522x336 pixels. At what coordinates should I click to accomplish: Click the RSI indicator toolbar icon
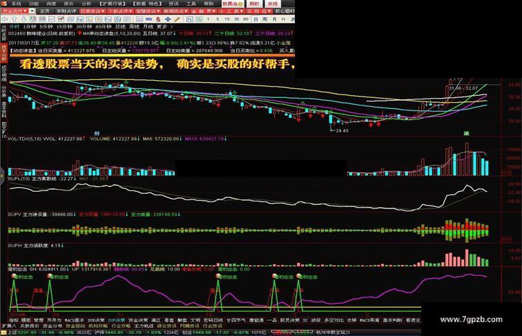click(149, 19)
